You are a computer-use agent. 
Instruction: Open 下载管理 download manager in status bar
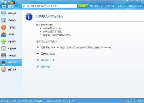(x=139, y=100)
